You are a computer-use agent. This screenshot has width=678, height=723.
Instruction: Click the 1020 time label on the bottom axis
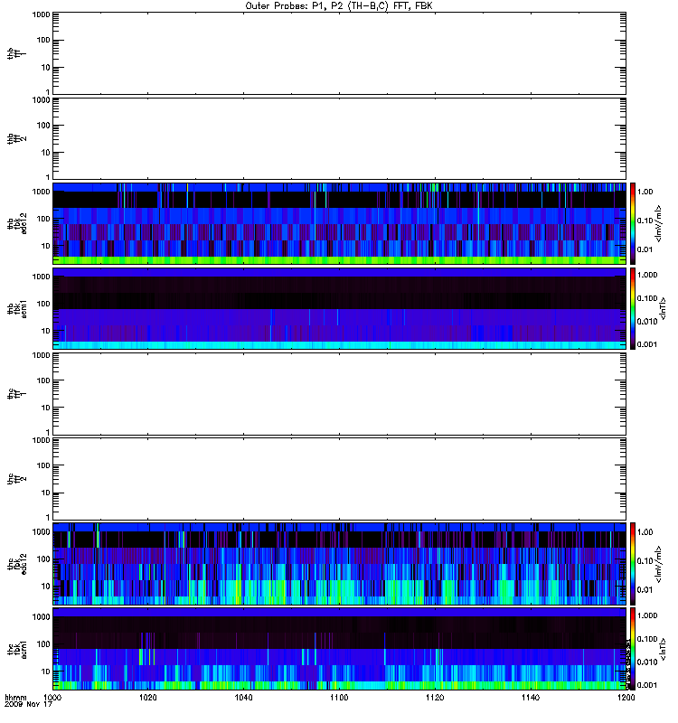click(148, 697)
